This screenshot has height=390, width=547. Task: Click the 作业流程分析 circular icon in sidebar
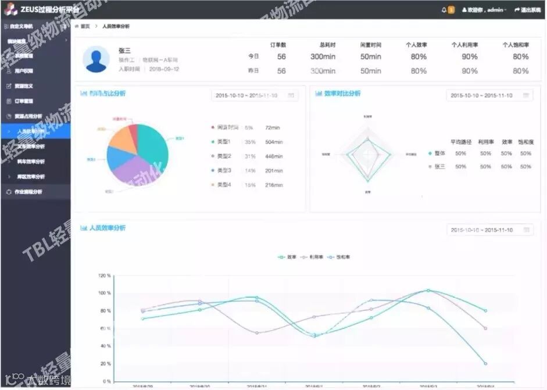coord(9,192)
